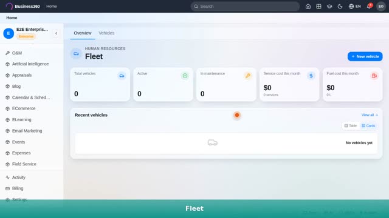Click the graduation cap learning icon
The height and width of the screenshot is (218, 389).
pos(329,7)
